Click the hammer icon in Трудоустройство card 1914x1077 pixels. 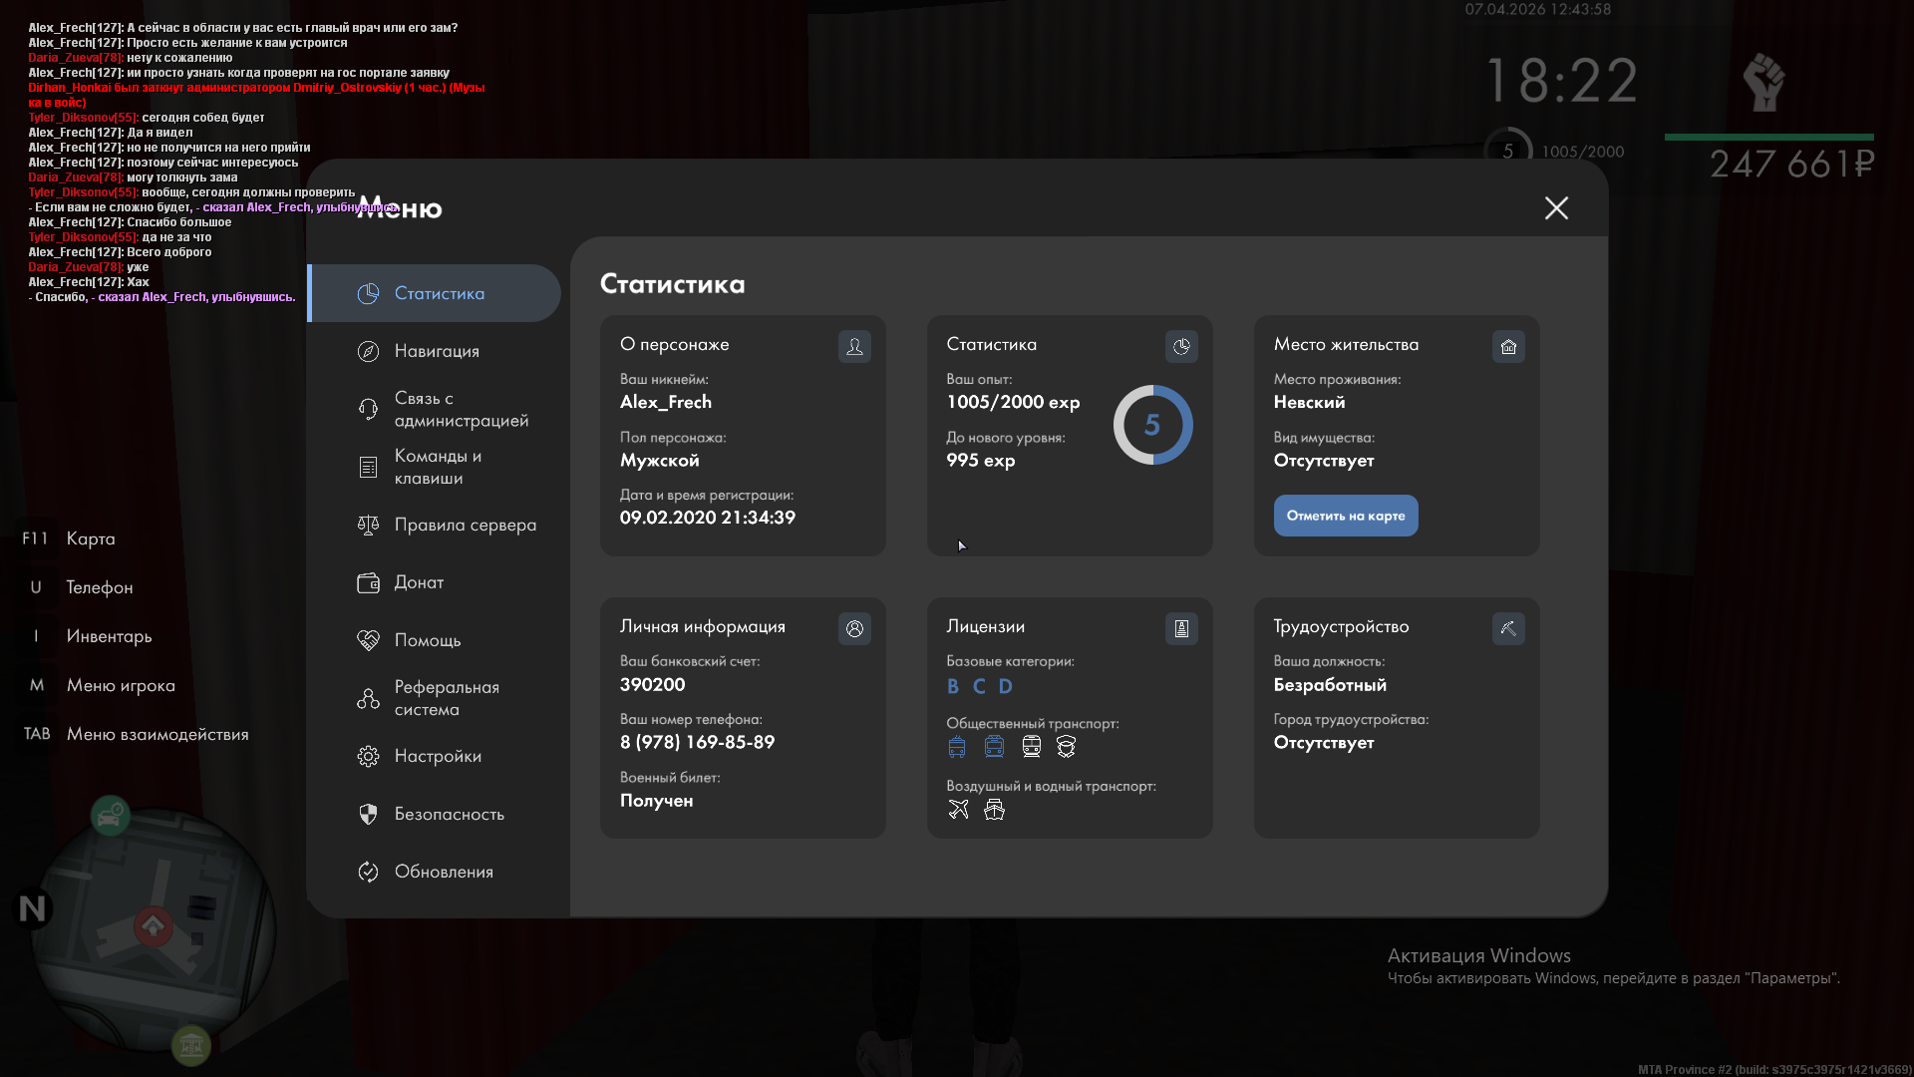click(x=1508, y=628)
